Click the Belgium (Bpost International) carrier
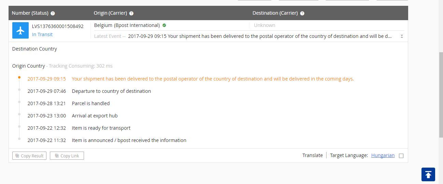 pos(127,25)
